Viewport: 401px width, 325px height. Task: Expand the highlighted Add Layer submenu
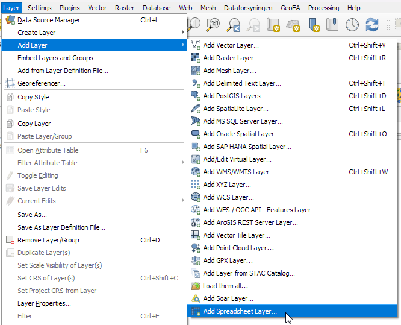pos(33,45)
